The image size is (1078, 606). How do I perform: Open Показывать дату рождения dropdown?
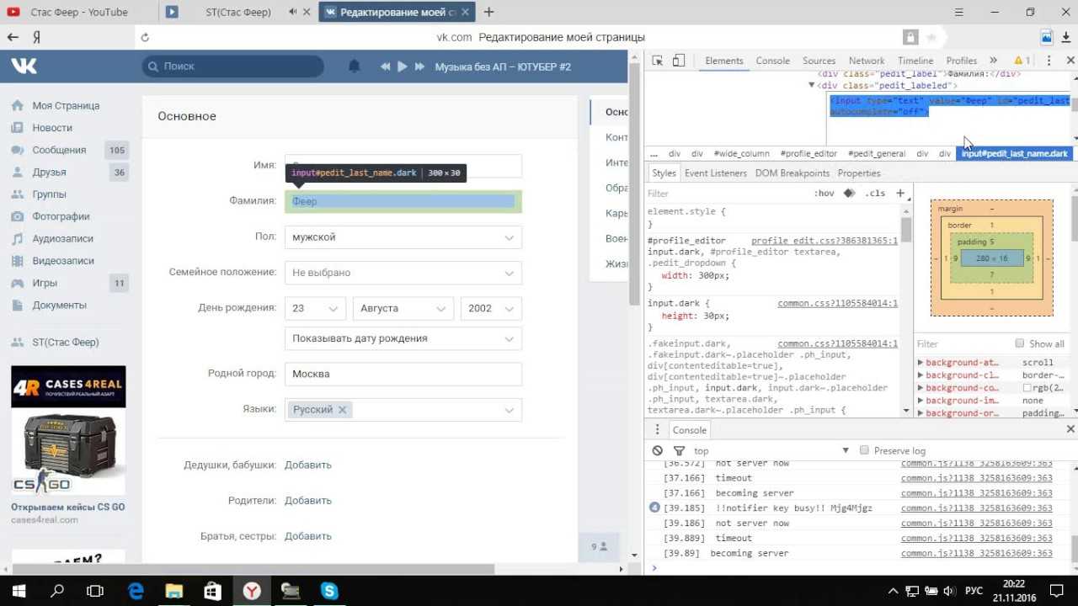[x=403, y=338]
